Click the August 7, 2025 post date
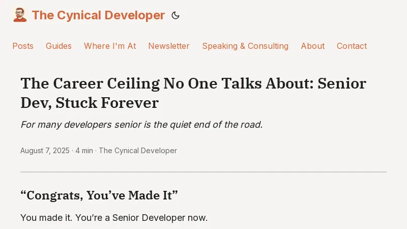The height and width of the screenshot is (229, 407). (45, 151)
